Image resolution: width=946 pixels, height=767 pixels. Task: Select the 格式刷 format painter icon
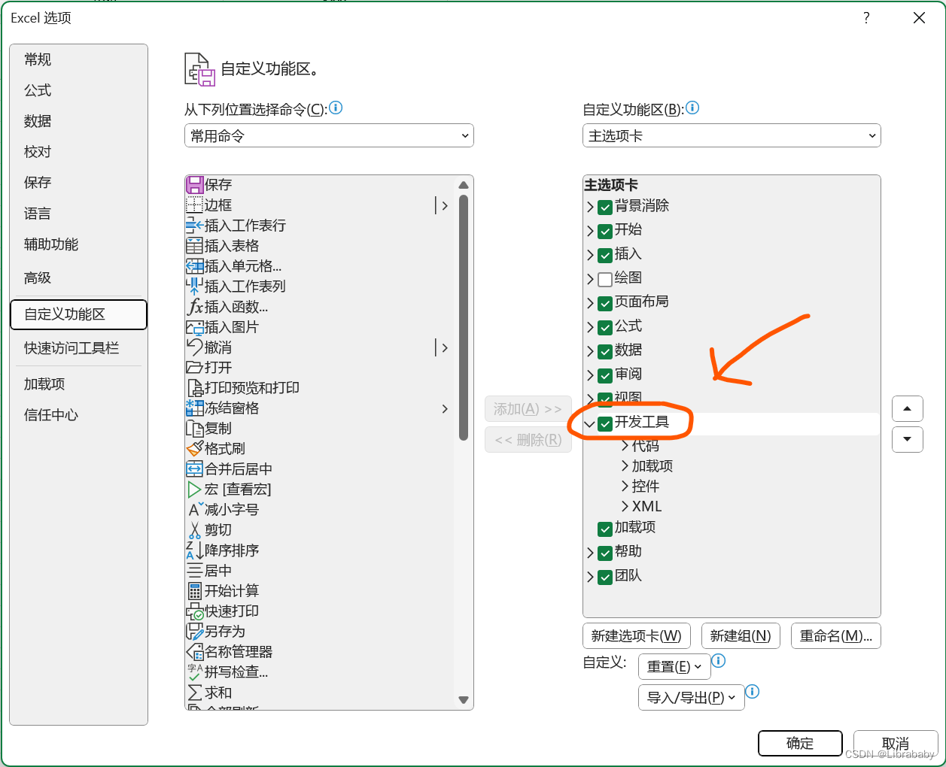point(194,448)
